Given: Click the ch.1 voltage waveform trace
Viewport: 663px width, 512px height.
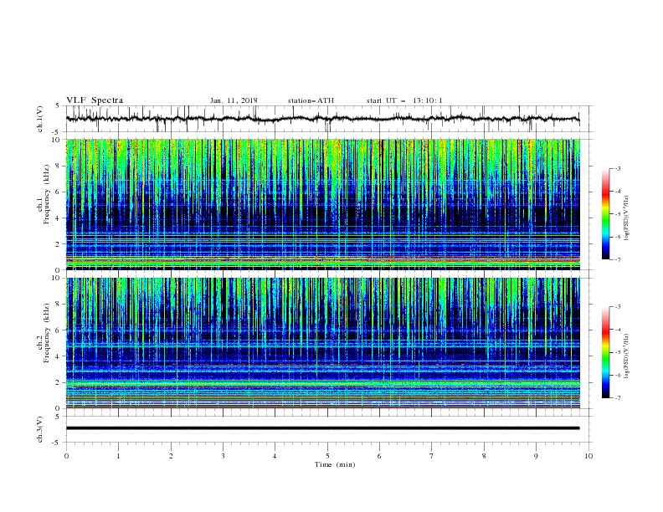Looking at the screenshot, I should (x=322, y=119).
